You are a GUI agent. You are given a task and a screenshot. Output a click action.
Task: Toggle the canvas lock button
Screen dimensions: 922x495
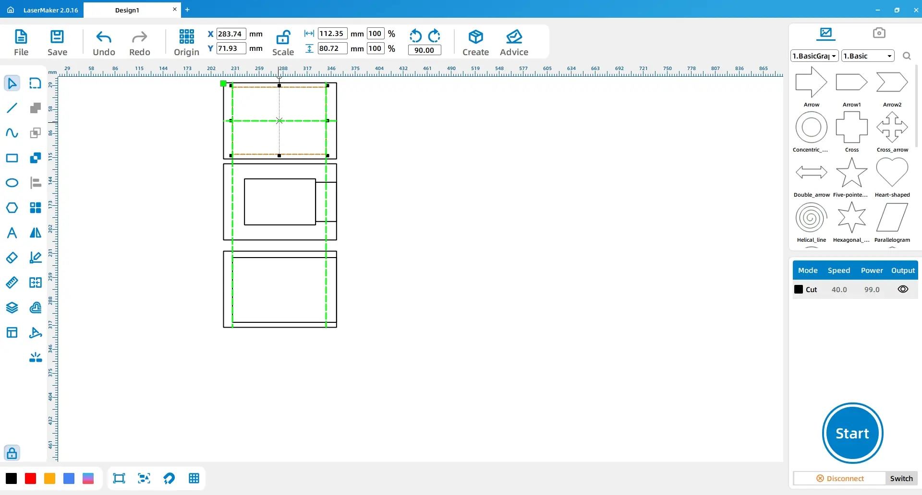tap(12, 453)
